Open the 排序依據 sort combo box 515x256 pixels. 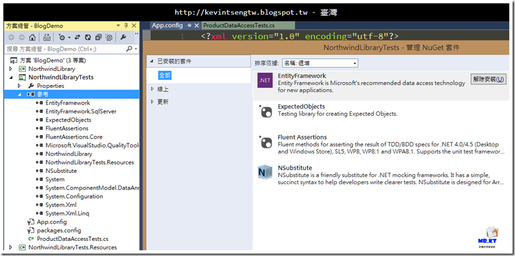(320, 63)
